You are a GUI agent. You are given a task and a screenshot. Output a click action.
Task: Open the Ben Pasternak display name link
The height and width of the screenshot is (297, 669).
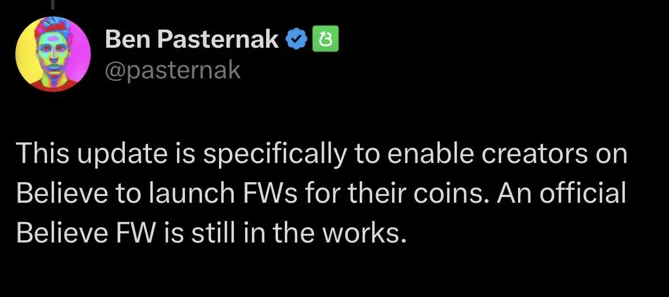pos(192,40)
